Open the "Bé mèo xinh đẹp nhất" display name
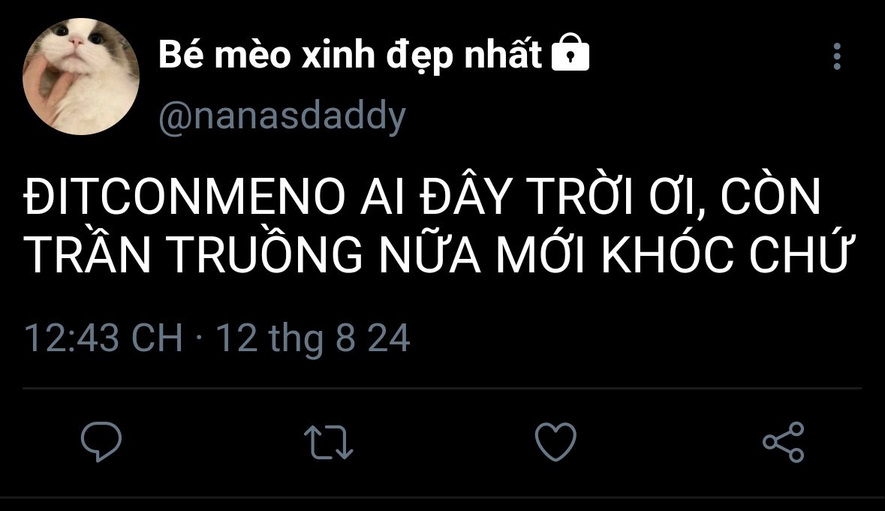Viewport: 885px width, 511px height. pyautogui.click(x=350, y=55)
